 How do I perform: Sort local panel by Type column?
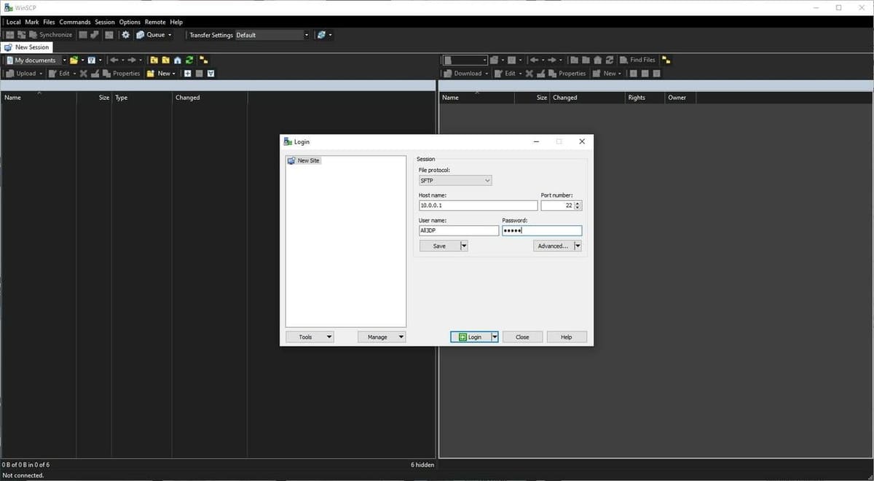(x=141, y=98)
